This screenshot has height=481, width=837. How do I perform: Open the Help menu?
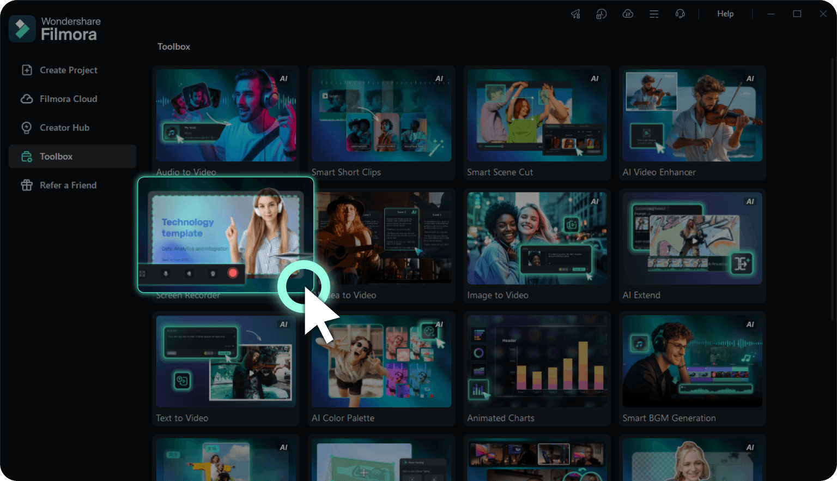[725, 14]
